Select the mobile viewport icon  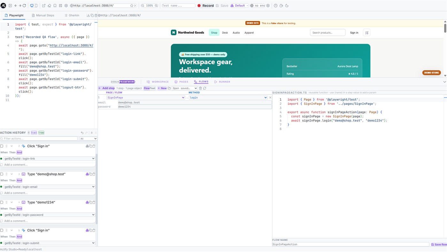[36, 6]
